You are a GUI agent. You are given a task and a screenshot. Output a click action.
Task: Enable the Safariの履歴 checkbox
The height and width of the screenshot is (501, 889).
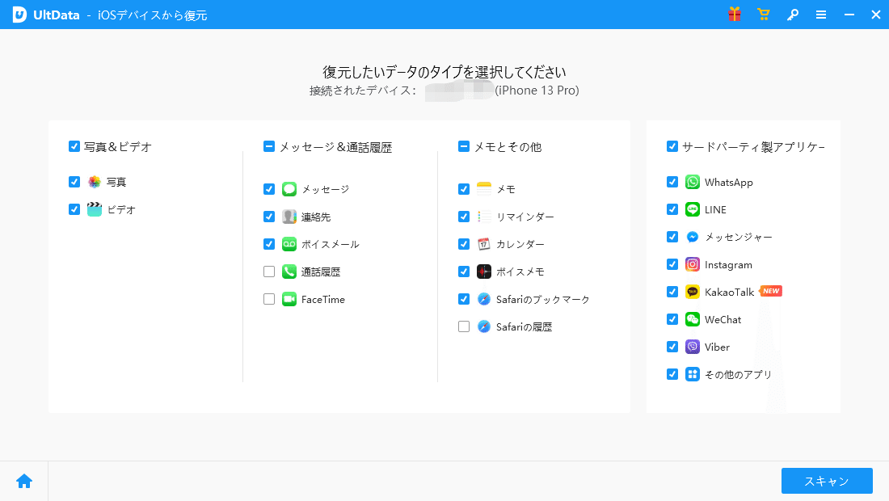tap(463, 326)
